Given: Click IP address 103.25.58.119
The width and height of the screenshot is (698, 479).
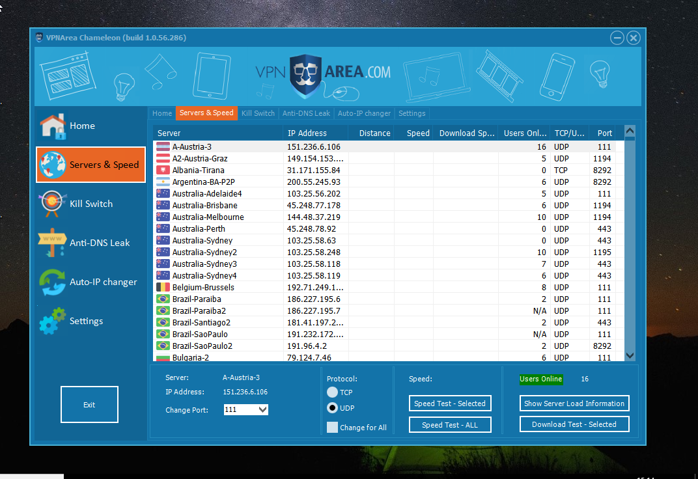Looking at the screenshot, I should [314, 276].
